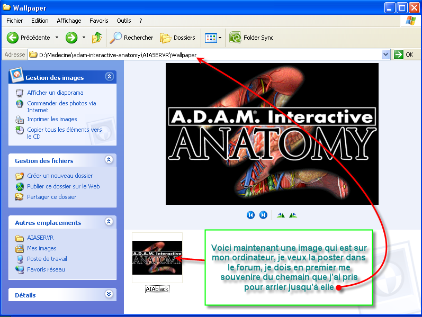Image resolution: width=422 pixels, height=317 pixels.
Task: Click Publier ce dossier sur le Web
Action: 63,186
